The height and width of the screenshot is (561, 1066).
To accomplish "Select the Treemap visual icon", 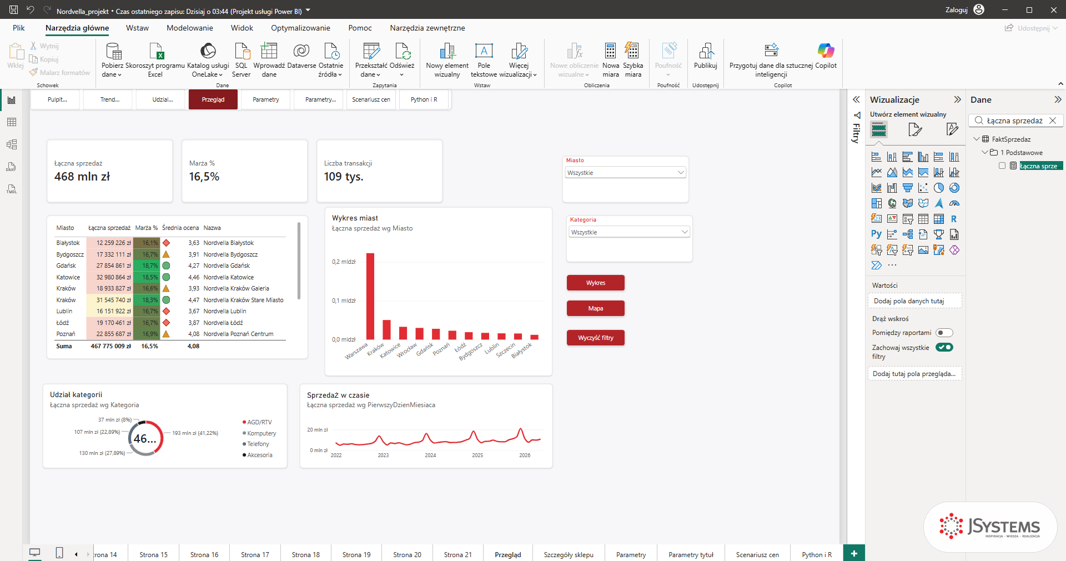I will 877,203.
